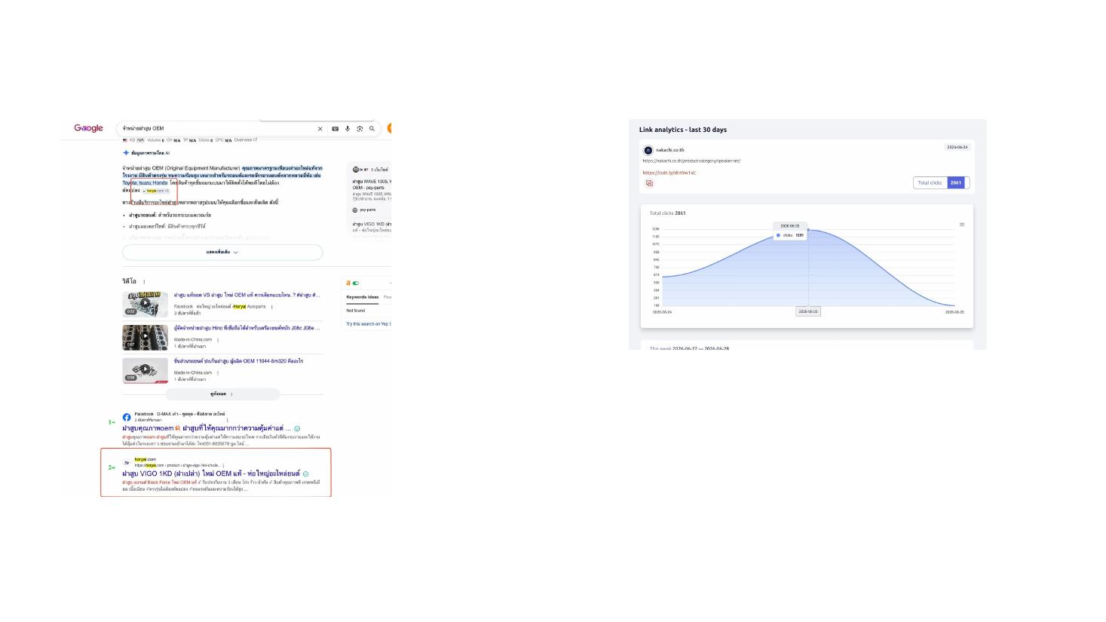Click the orange 'a' logo in sidebar
The height and width of the screenshot is (622, 1106).
[348, 283]
